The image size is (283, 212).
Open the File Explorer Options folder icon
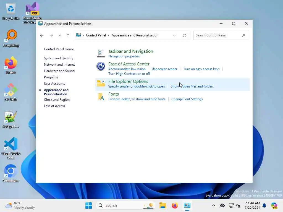(101, 83)
